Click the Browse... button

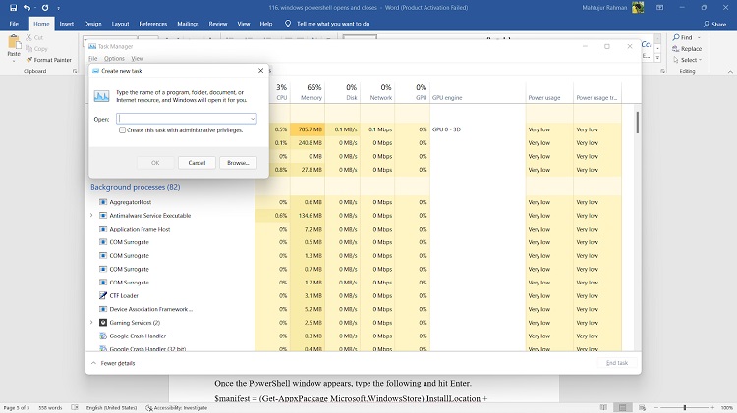click(237, 162)
